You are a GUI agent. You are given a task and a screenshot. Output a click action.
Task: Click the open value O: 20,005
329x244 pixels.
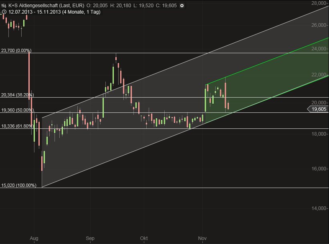click(97, 6)
